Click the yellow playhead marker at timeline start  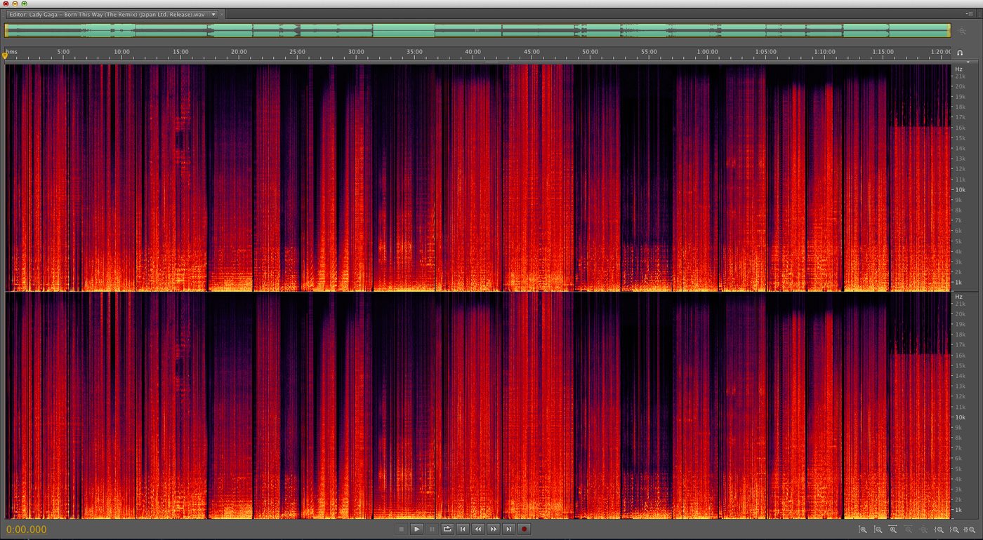pyautogui.click(x=6, y=55)
